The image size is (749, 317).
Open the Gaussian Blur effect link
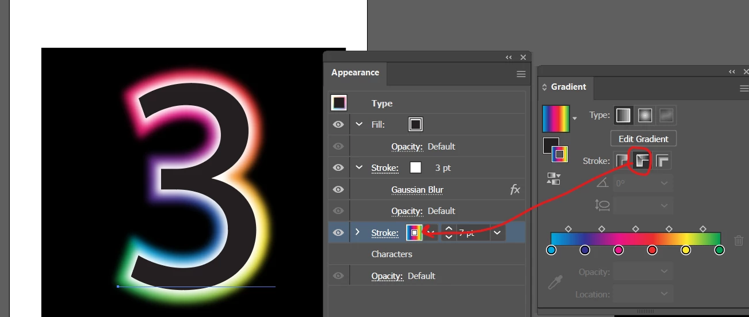coord(417,189)
